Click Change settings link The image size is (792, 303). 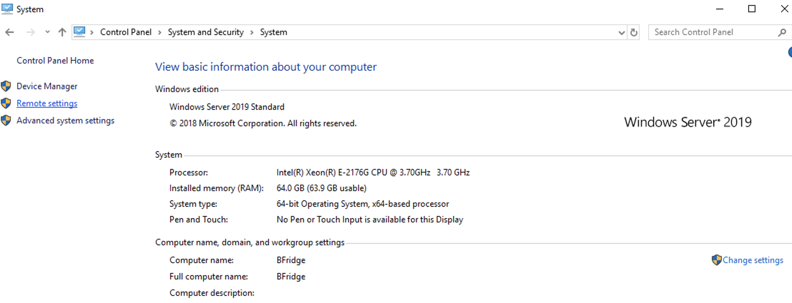click(753, 260)
